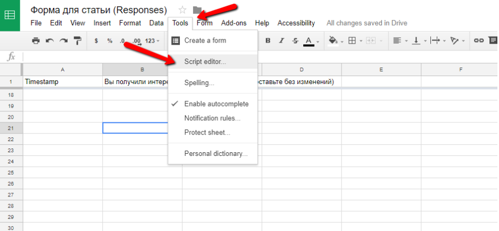Apply strikethrough formatting

(295, 40)
